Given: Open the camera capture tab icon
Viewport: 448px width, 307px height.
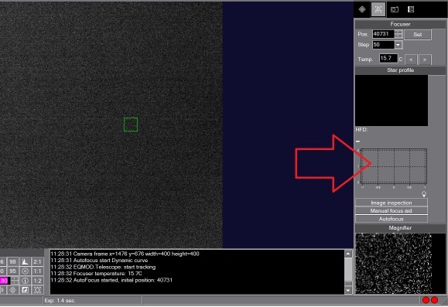Looking at the screenshot, I should pyautogui.click(x=395, y=9).
